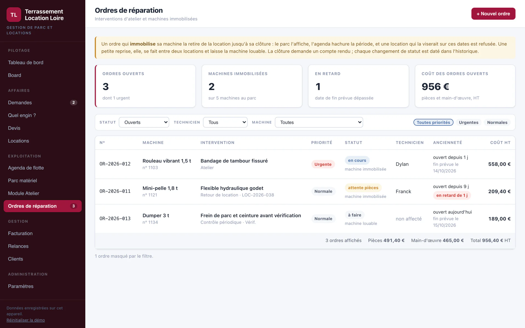Filter by Normales priority chip
525x328 pixels.
497,122
